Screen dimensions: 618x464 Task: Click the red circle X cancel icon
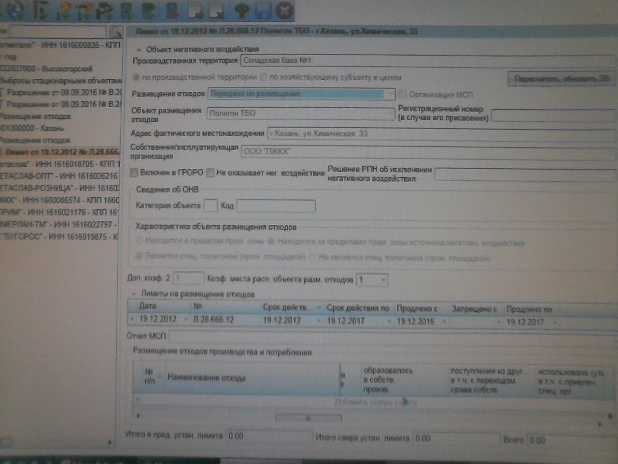285,10
